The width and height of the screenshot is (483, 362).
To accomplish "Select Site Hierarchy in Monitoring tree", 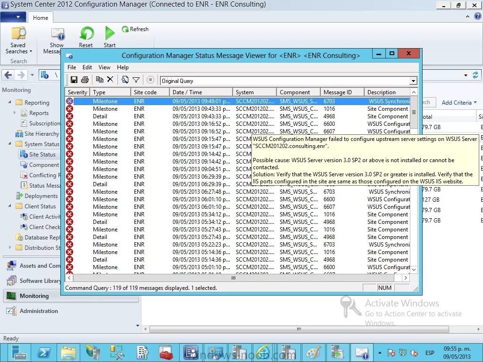I will [x=37, y=134].
